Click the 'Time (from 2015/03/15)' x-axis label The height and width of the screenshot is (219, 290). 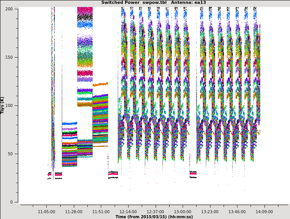(x=154, y=217)
